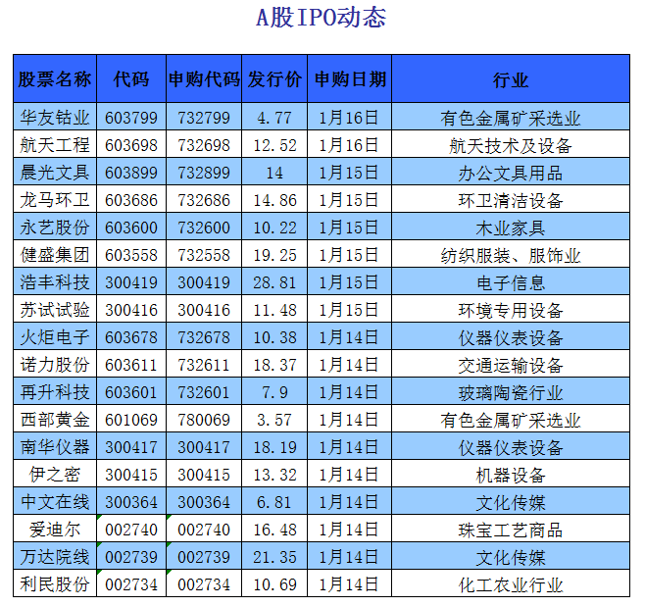645x607 pixels.
Task: Click industry cell 交通运输设备
Action: click(511, 366)
